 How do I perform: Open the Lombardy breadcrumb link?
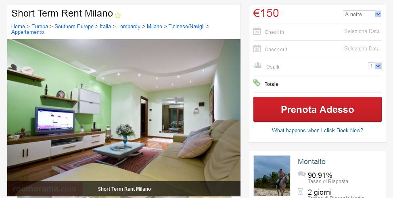(129, 26)
